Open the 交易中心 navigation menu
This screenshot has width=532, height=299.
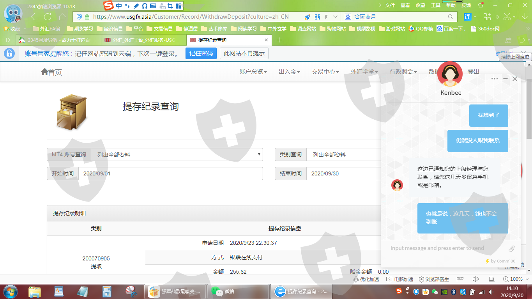click(325, 72)
